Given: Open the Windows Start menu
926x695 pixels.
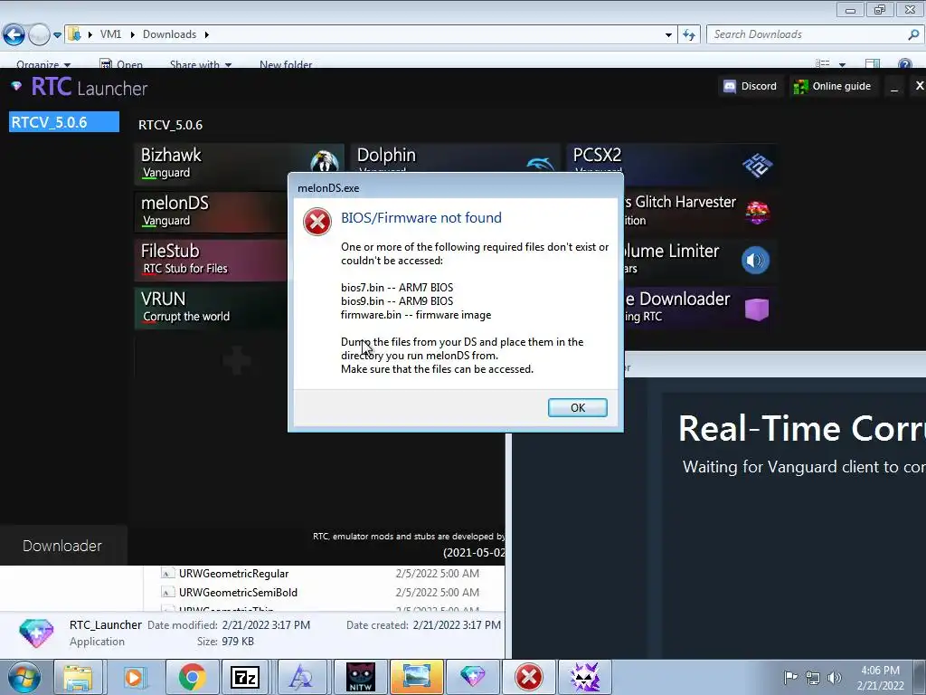Looking at the screenshot, I should pyautogui.click(x=24, y=677).
